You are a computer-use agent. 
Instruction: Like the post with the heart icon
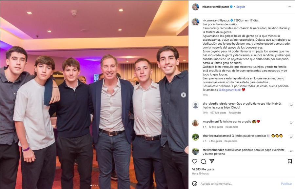[195, 161]
